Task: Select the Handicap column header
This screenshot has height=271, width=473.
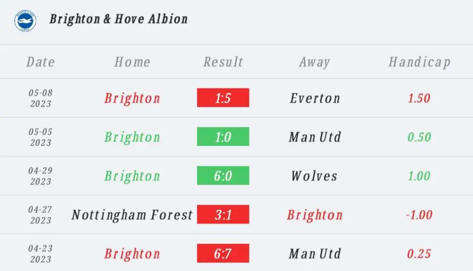Action: pos(419,62)
